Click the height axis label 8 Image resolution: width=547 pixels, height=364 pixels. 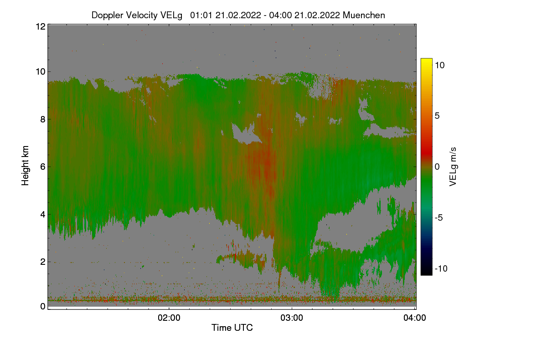pos(42,119)
